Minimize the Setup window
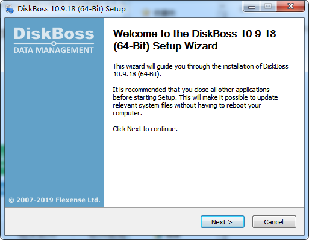This screenshot has height=240, width=309. point(252,7)
